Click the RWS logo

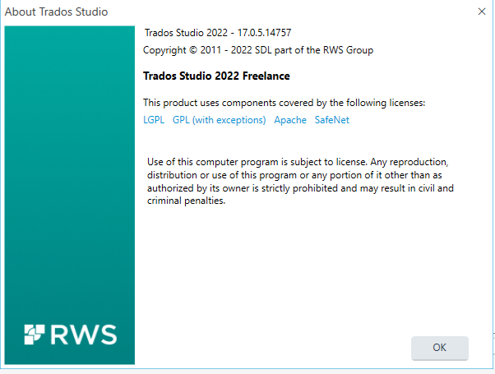[71, 335]
